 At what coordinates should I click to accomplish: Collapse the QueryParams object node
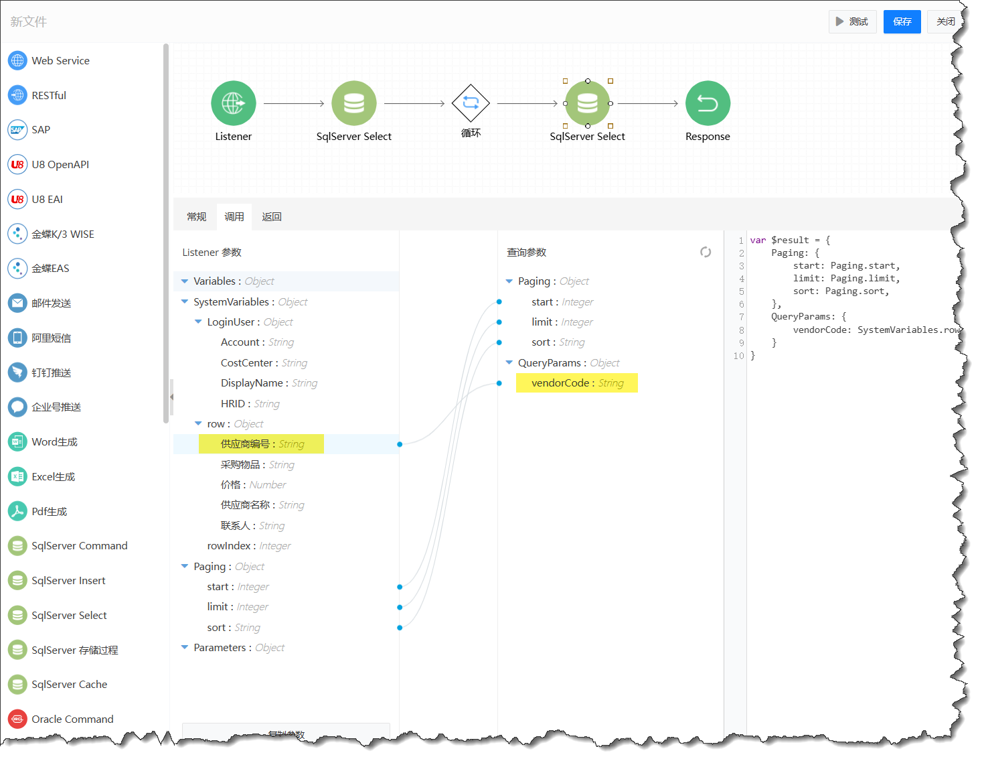coord(509,363)
